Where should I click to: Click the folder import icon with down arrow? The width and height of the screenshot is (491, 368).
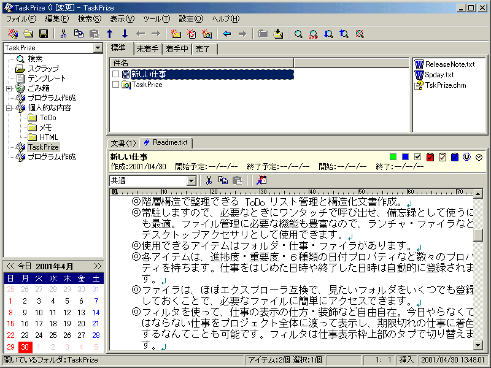278,34
